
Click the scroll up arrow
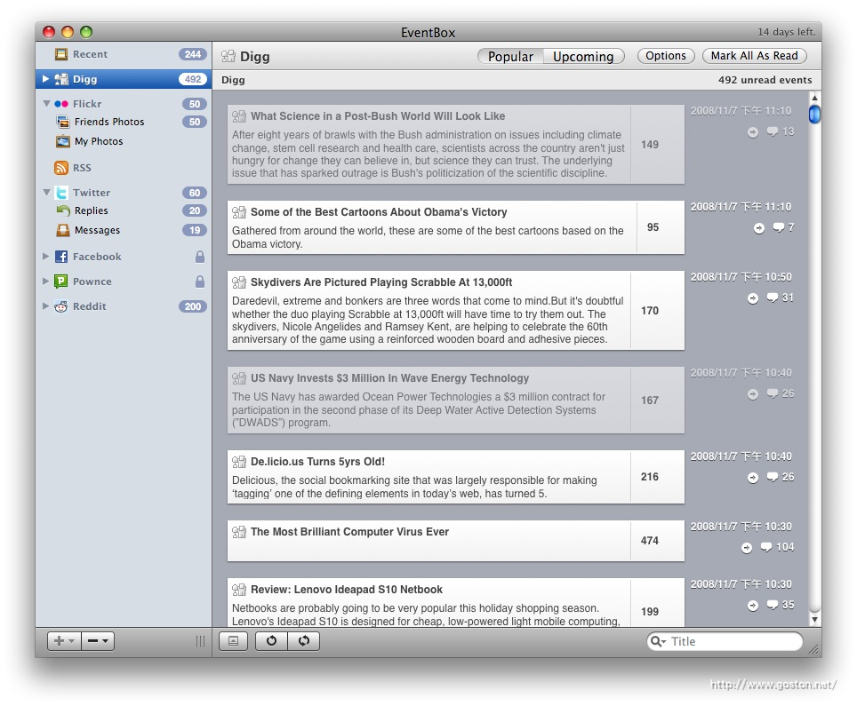coord(814,98)
